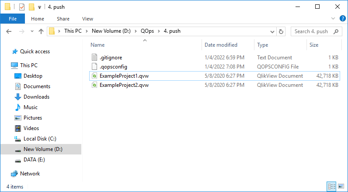This screenshot has height=192, width=348.
Task: Go up one folder level arrow
Action: click(x=41, y=31)
